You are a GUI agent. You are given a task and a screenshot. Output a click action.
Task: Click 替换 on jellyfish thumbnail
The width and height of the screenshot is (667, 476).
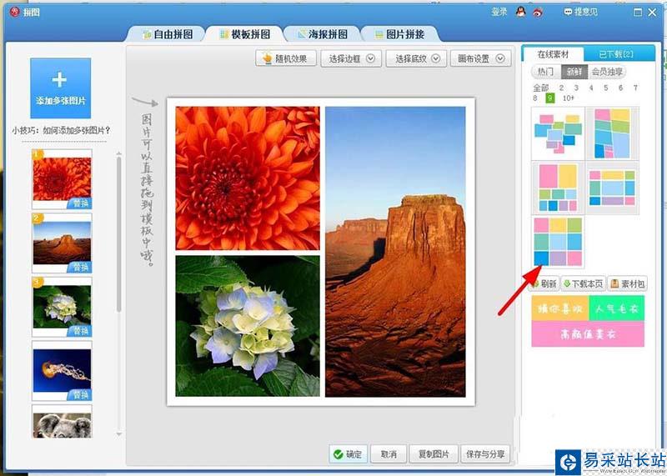(x=80, y=395)
